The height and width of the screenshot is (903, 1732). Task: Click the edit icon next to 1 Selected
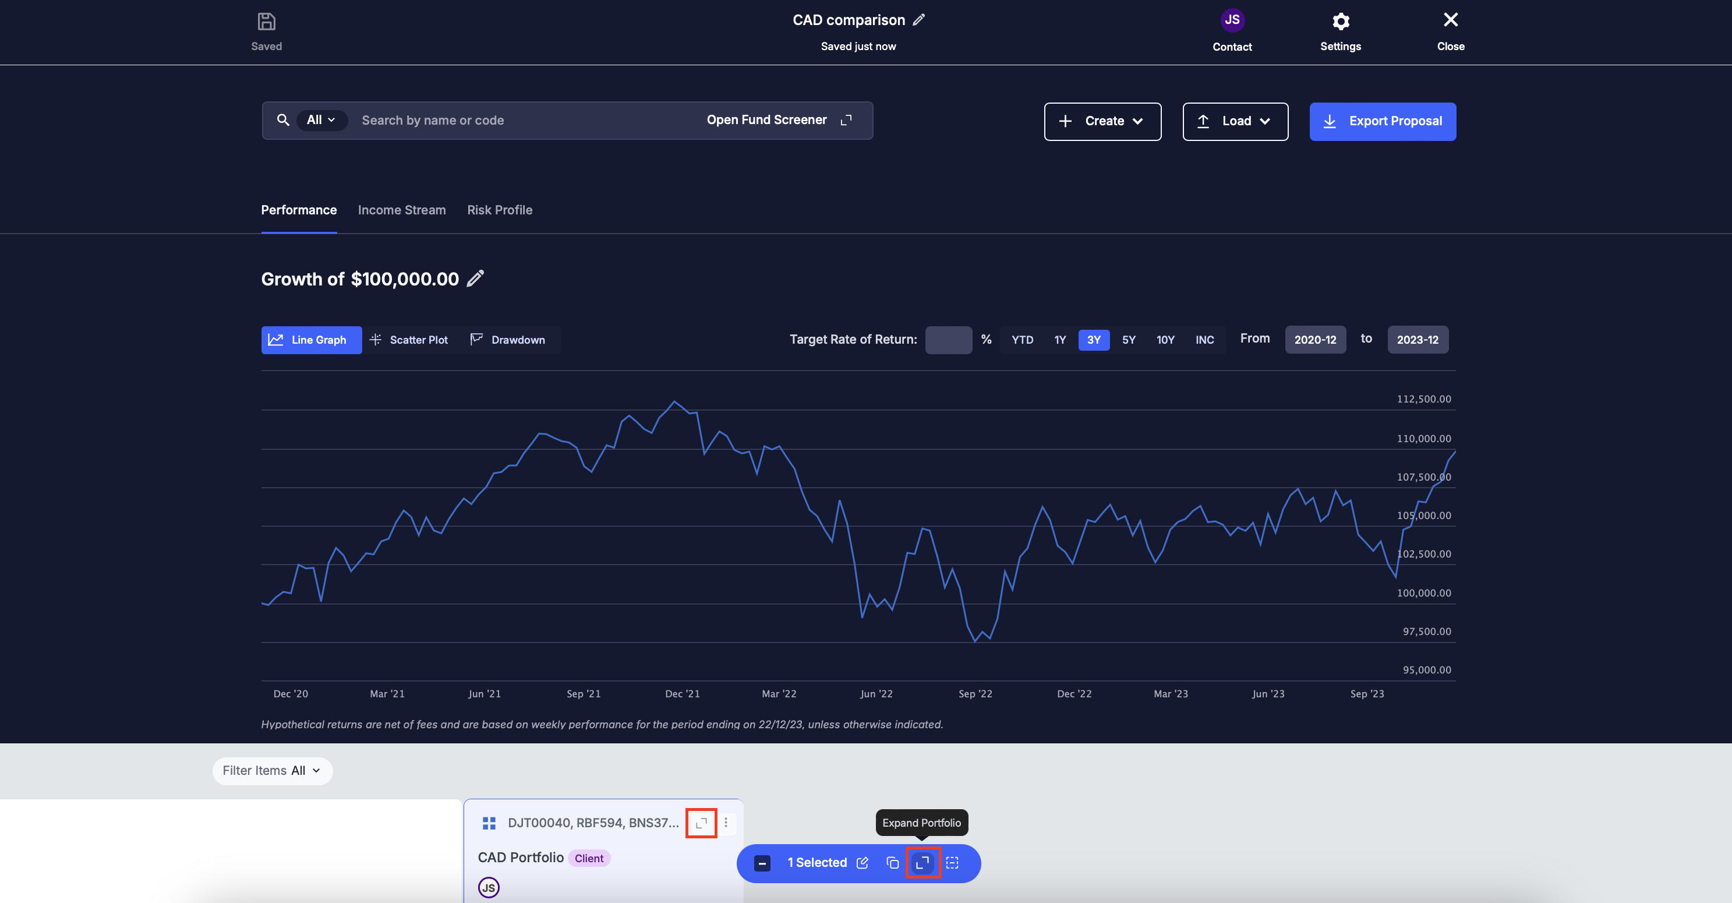click(x=863, y=863)
